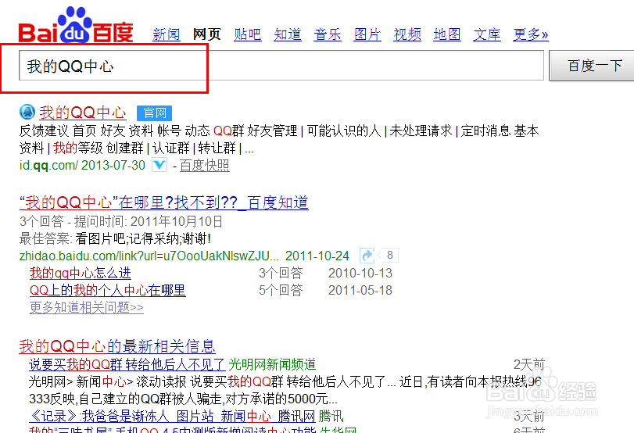This screenshot has width=634, height=433.
Task: Open the 图片 tab
Action: click(367, 34)
